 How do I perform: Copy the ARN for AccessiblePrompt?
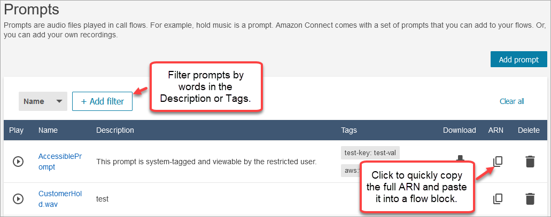click(498, 161)
